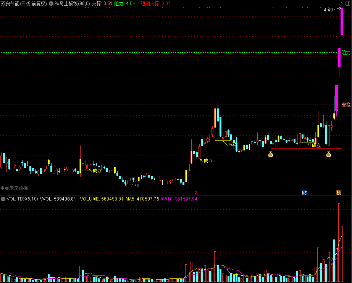Toggle the side panel icon at top right

click(348, 3)
